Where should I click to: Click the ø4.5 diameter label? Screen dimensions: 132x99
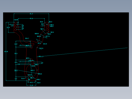tap(43, 24)
